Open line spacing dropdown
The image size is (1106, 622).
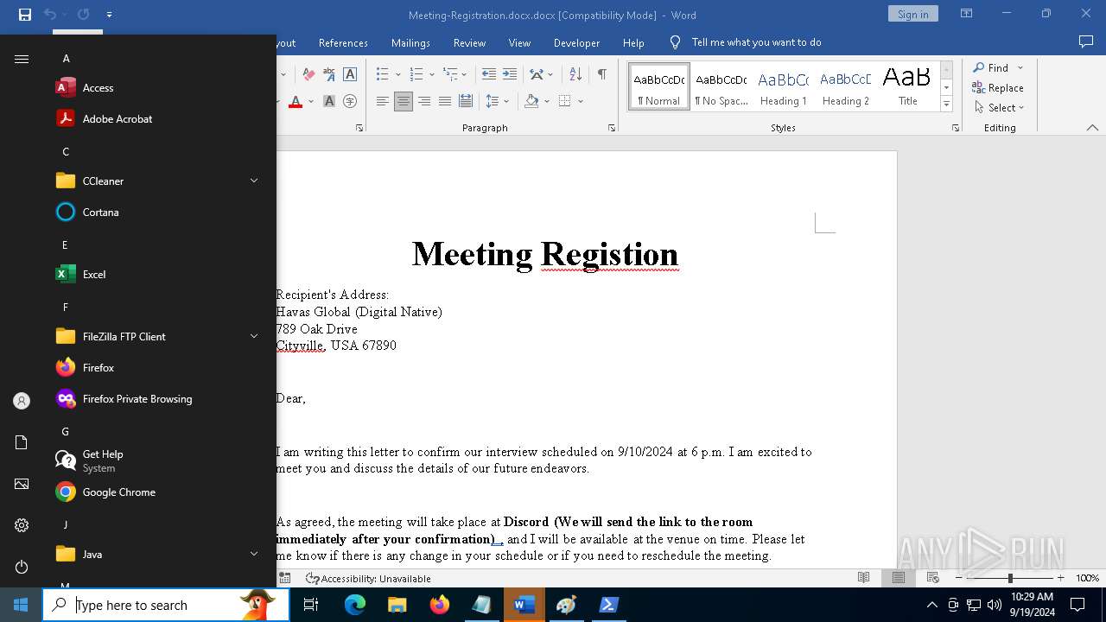click(506, 101)
